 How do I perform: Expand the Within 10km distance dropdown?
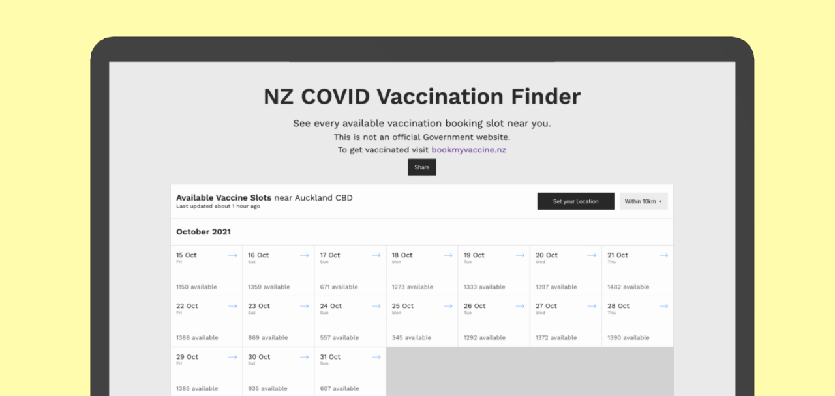click(x=643, y=201)
